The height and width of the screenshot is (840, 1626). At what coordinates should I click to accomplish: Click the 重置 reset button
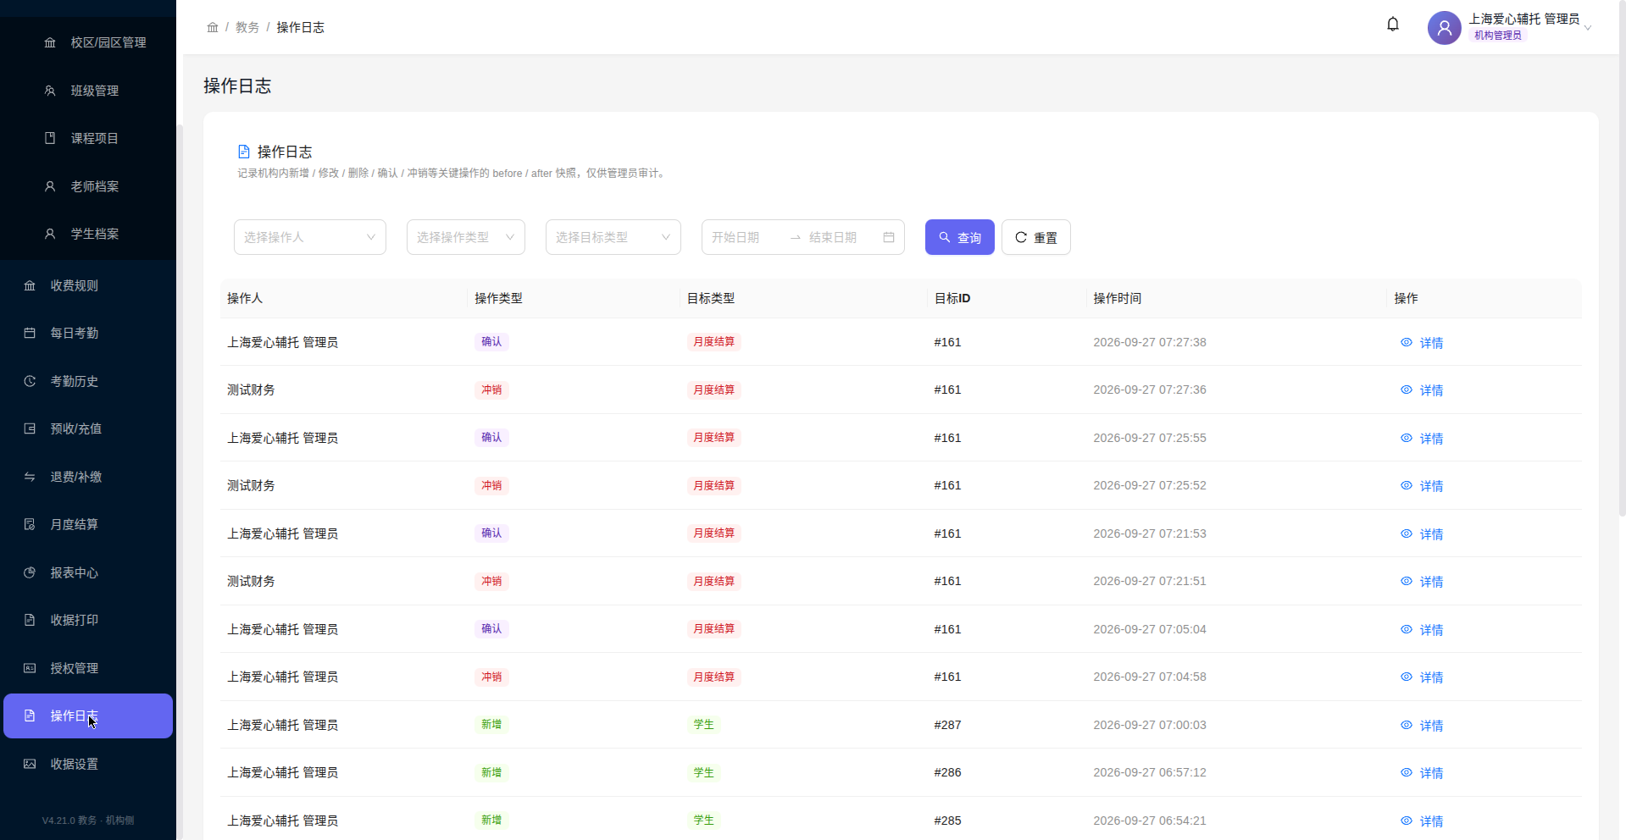coord(1036,237)
